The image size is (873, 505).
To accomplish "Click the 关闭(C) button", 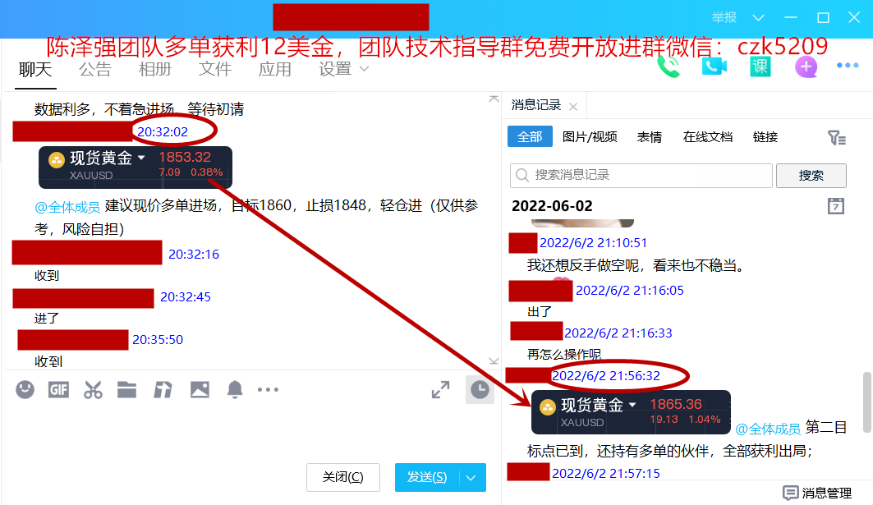I will (343, 477).
